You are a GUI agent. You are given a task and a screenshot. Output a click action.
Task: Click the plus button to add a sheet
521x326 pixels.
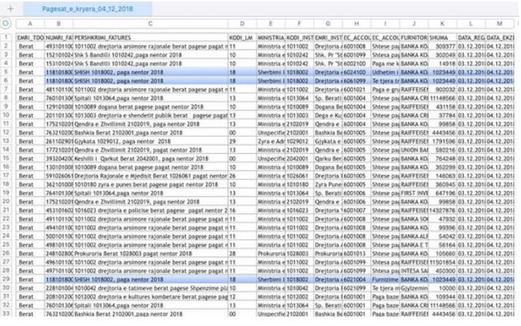point(11,8)
